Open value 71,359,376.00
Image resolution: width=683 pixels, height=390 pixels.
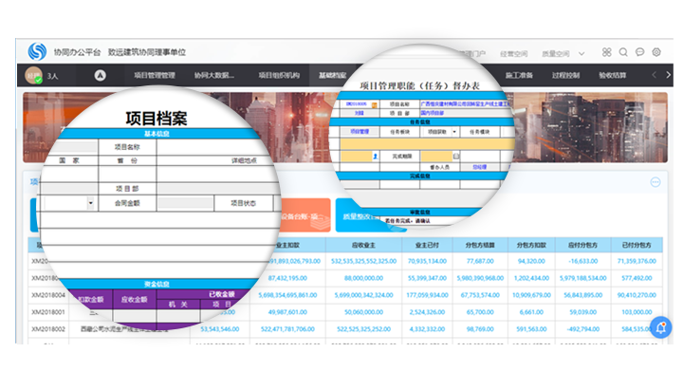tap(637, 261)
